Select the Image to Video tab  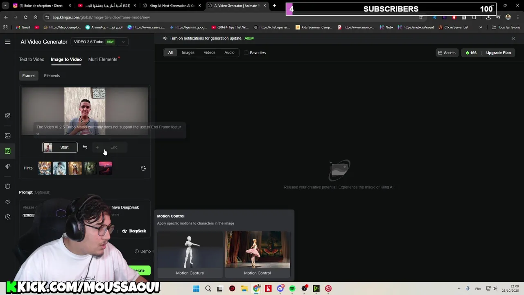66,59
